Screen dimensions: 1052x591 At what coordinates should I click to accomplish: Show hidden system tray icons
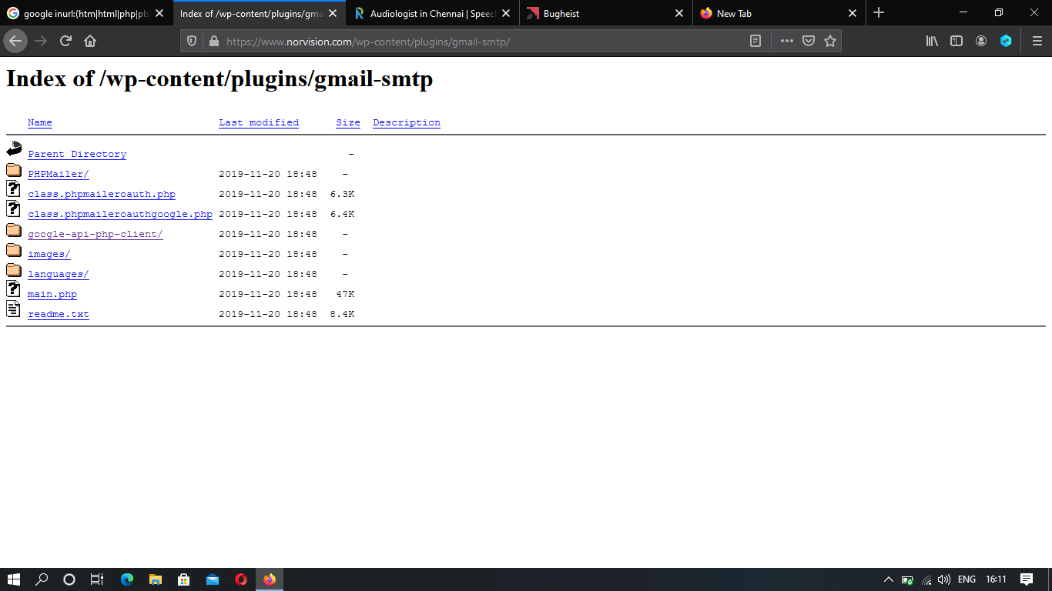888,579
